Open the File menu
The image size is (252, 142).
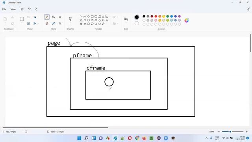[x=4, y=9]
